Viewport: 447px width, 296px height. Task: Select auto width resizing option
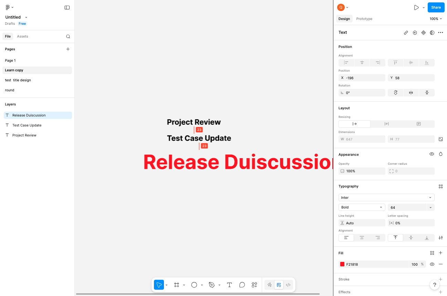[x=354, y=124]
